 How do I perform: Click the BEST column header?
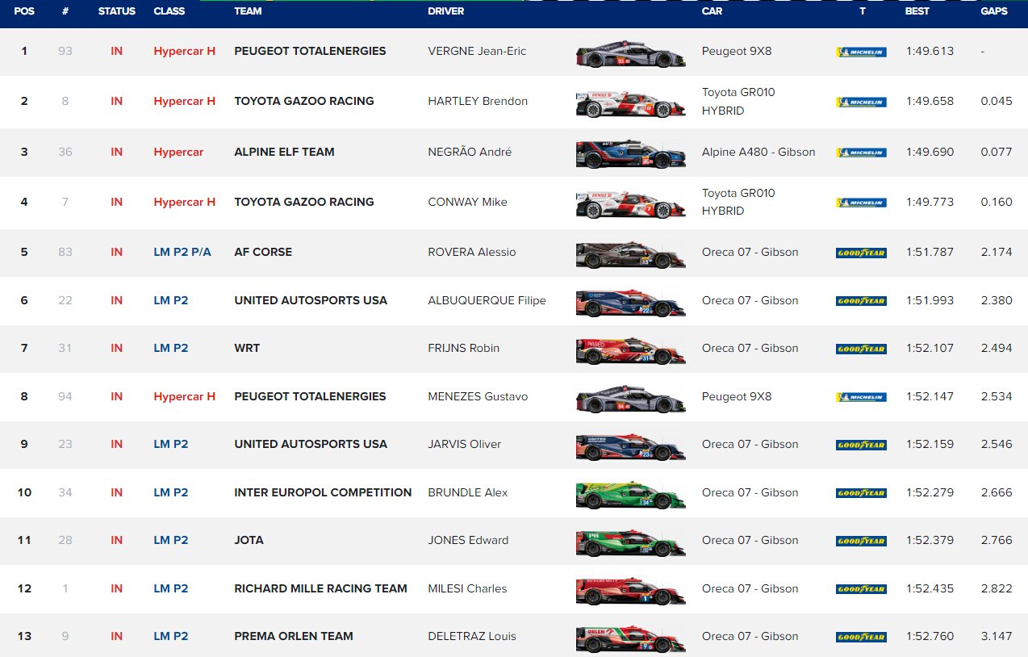[917, 11]
